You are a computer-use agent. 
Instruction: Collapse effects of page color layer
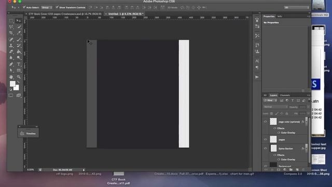[x=307, y=122]
